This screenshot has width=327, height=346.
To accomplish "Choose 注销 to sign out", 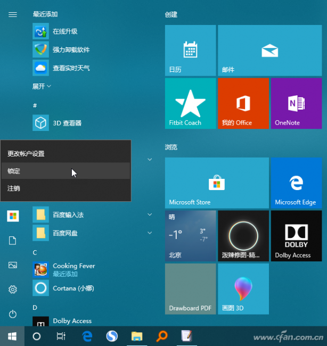I will tap(66, 188).
